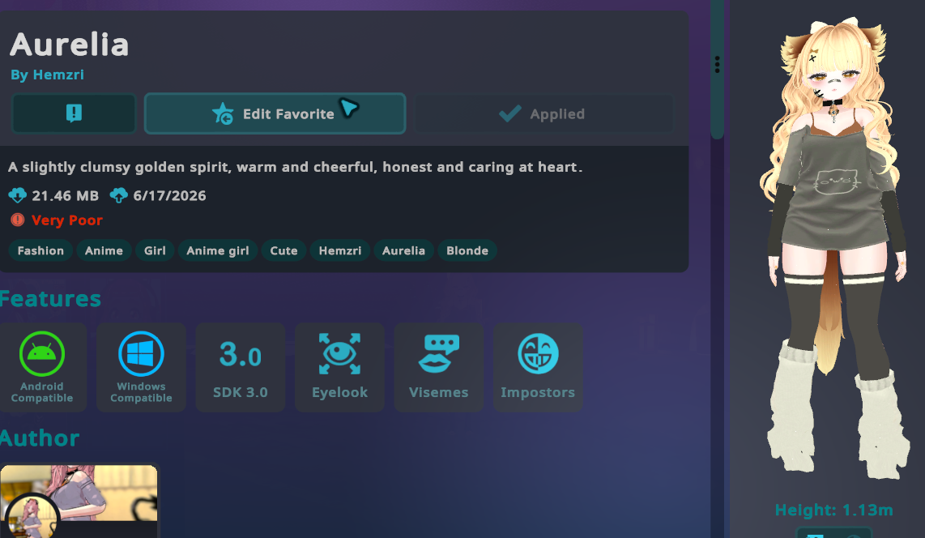Screen dimensions: 925x538
Task: Click the red Very Poor performance icon
Action: pos(18,220)
